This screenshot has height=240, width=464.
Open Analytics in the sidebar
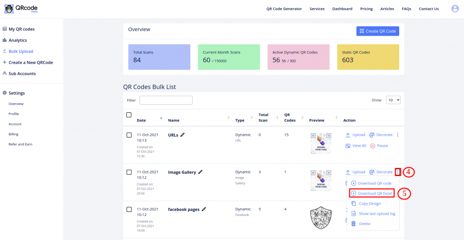coord(17,40)
